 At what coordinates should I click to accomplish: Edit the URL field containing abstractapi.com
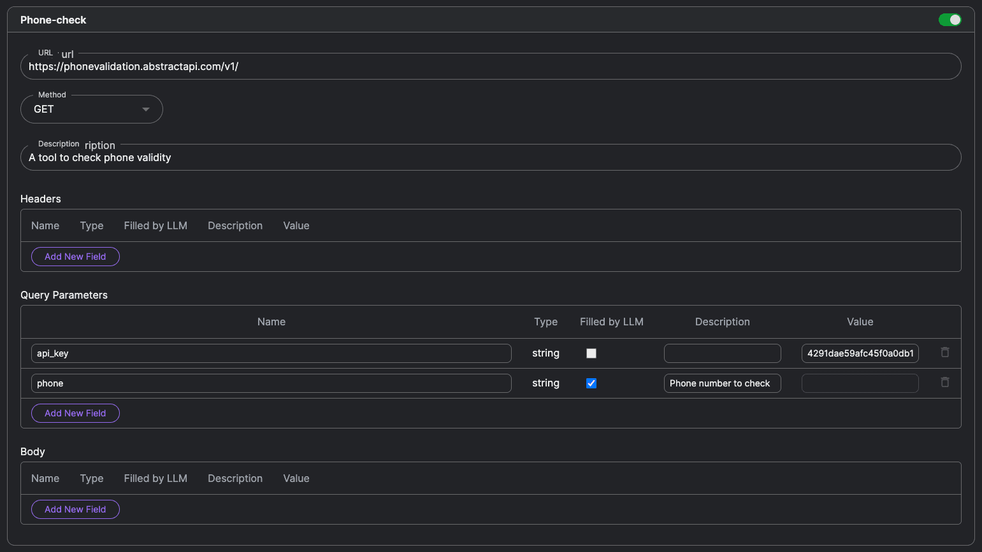pyautogui.click(x=491, y=66)
